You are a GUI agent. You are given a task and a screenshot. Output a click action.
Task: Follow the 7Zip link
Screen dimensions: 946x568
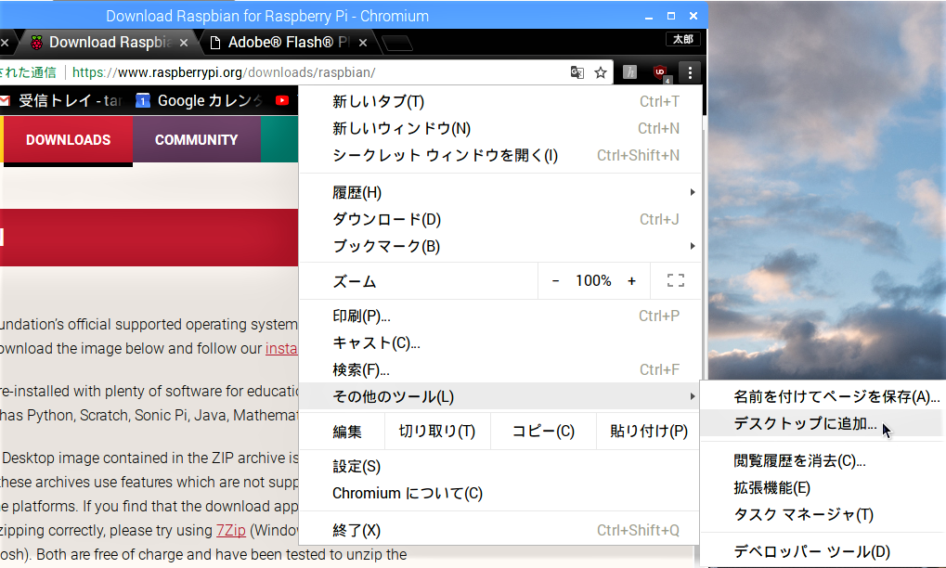pos(231,531)
